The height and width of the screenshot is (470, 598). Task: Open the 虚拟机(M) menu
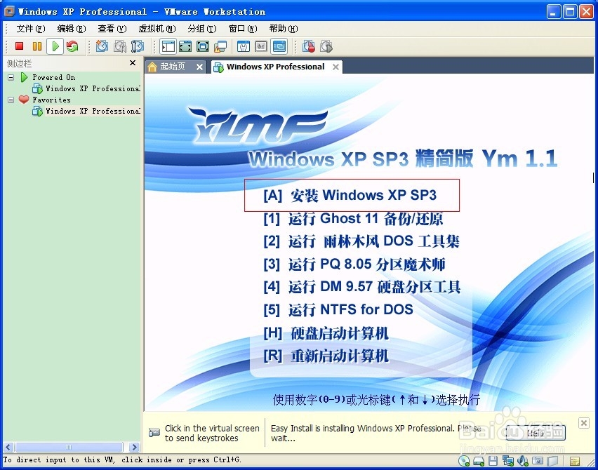[x=157, y=29]
